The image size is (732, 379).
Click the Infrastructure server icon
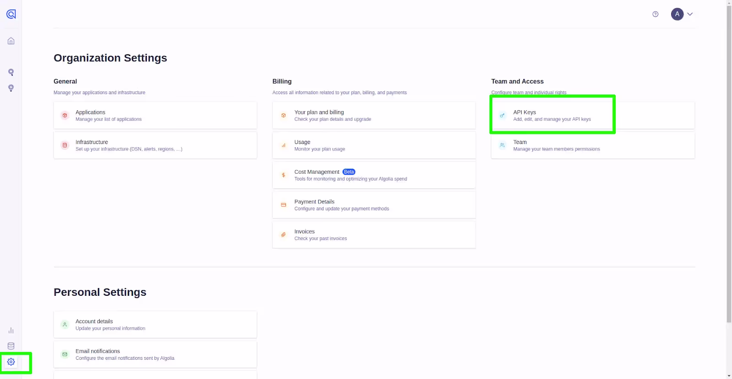(x=65, y=145)
